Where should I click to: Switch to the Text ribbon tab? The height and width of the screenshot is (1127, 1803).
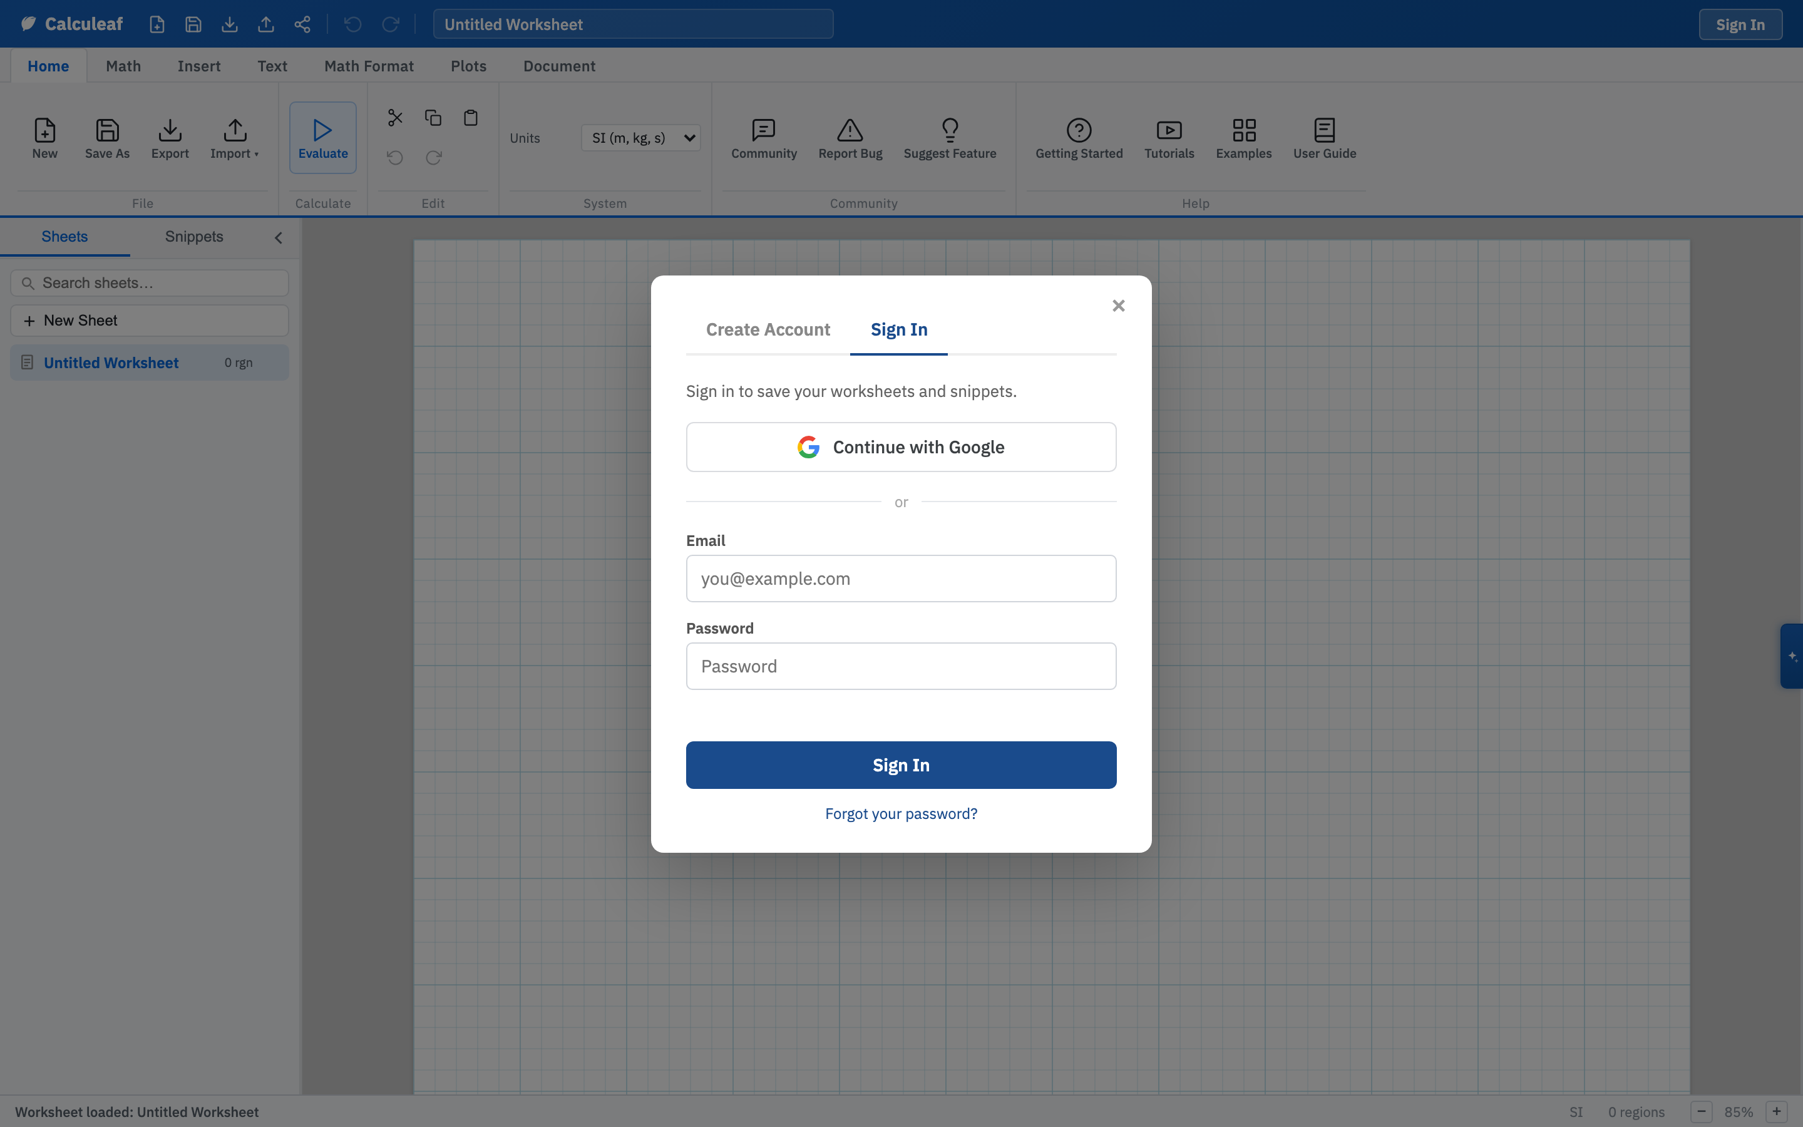click(272, 66)
